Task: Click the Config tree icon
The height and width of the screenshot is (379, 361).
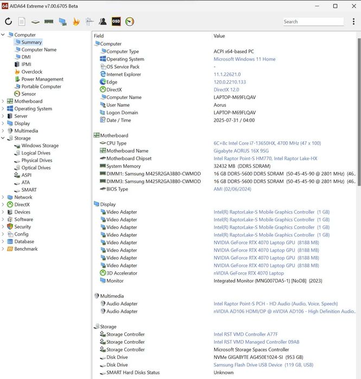Action: (x=10, y=234)
